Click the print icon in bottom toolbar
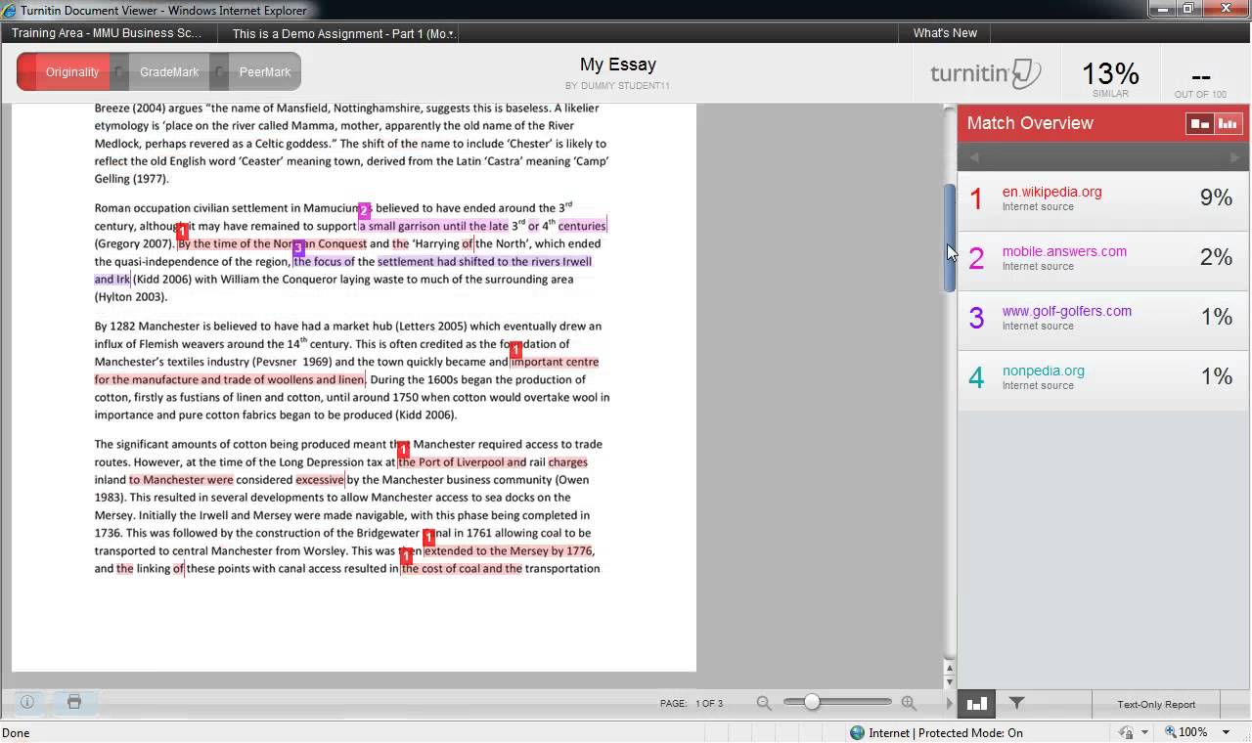This screenshot has height=743, width=1252. 74,702
